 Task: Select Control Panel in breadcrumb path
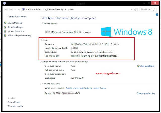[x=34, y=9]
